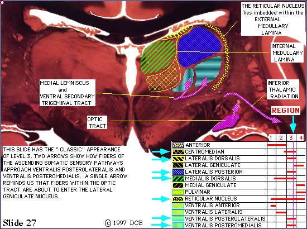The height and width of the screenshot is (229, 307).
Task: Click the Lateralis Posterior blue legend icon
Action: (x=178, y=172)
